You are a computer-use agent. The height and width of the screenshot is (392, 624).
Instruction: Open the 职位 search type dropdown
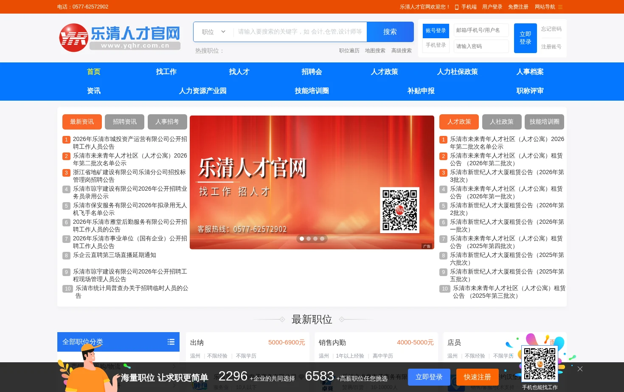pos(214,32)
